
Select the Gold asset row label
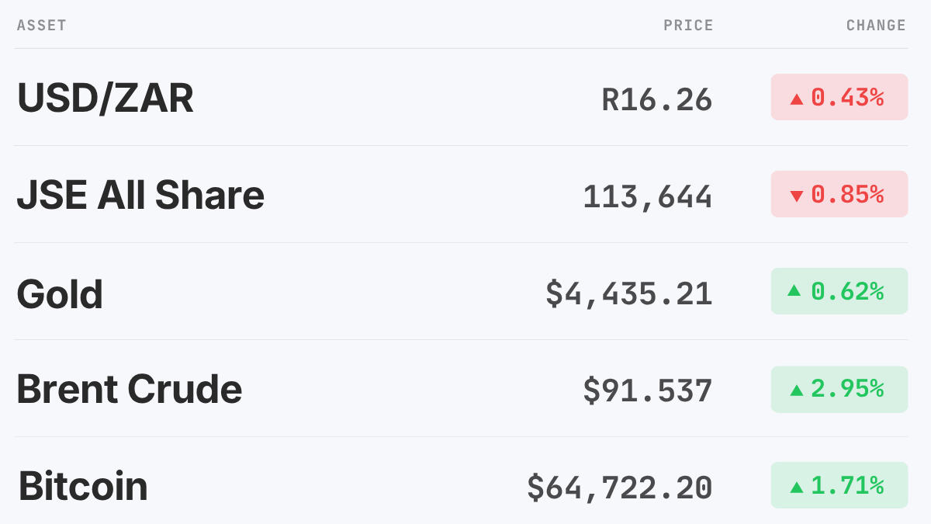coord(60,293)
